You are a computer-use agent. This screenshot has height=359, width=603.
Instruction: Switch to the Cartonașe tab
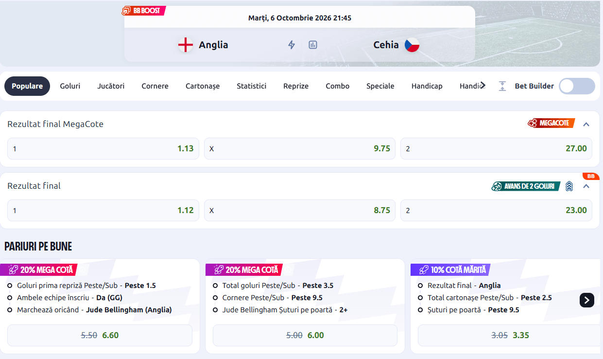tap(203, 86)
